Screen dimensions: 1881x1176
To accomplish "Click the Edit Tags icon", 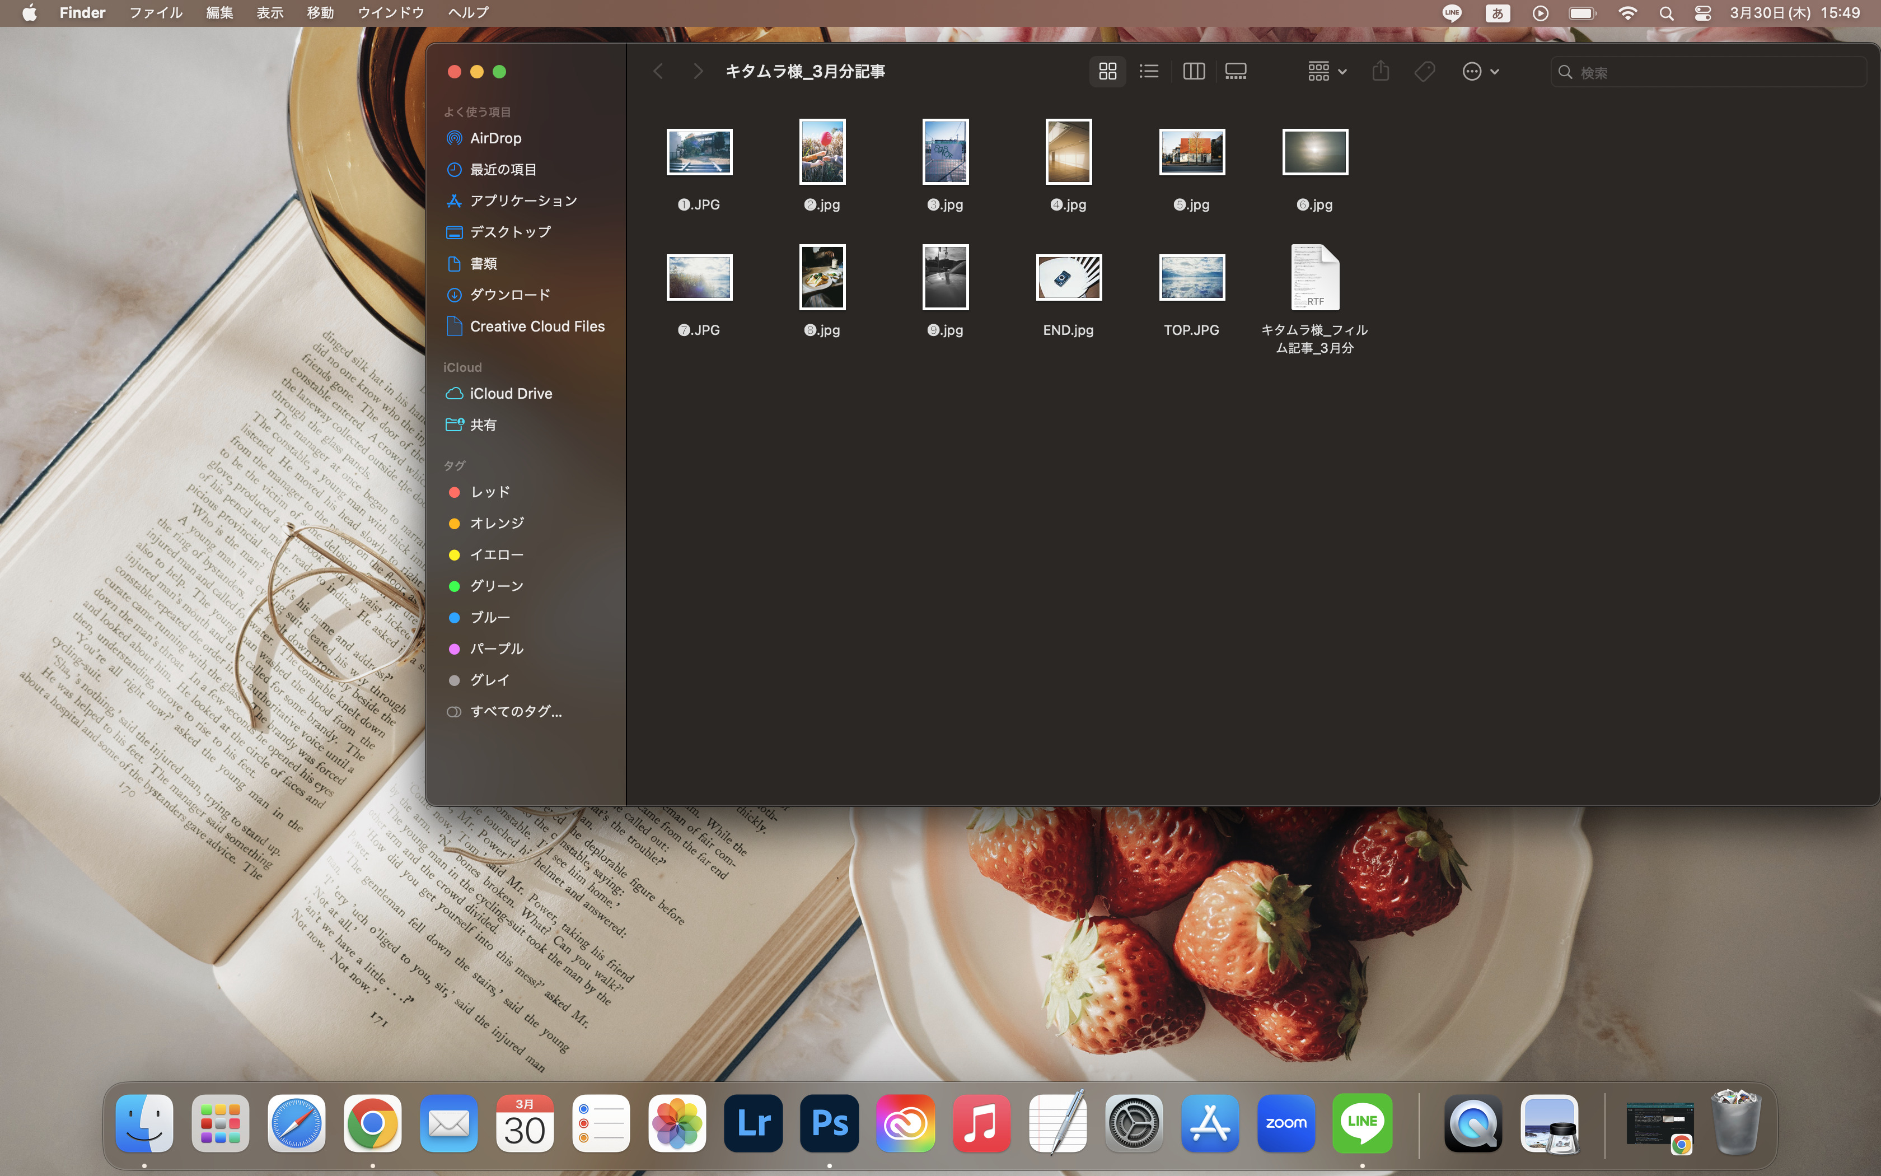I will (x=1424, y=72).
